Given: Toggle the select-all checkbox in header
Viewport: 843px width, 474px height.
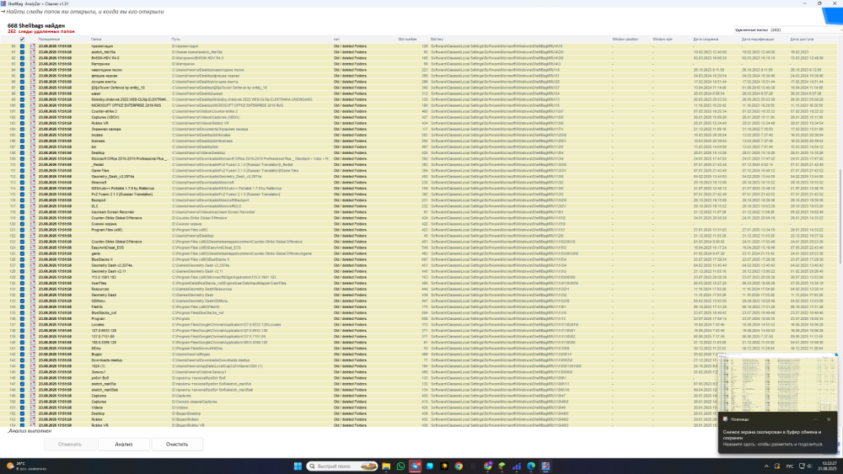Looking at the screenshot, I should [x=22, y=40].
